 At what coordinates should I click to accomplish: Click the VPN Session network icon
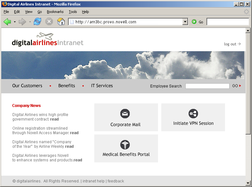(193, 114)
